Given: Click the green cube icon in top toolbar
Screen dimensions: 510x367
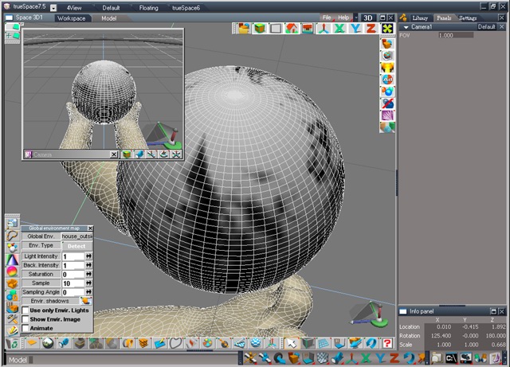Looking at the screenshot, I should coord(260,28).
